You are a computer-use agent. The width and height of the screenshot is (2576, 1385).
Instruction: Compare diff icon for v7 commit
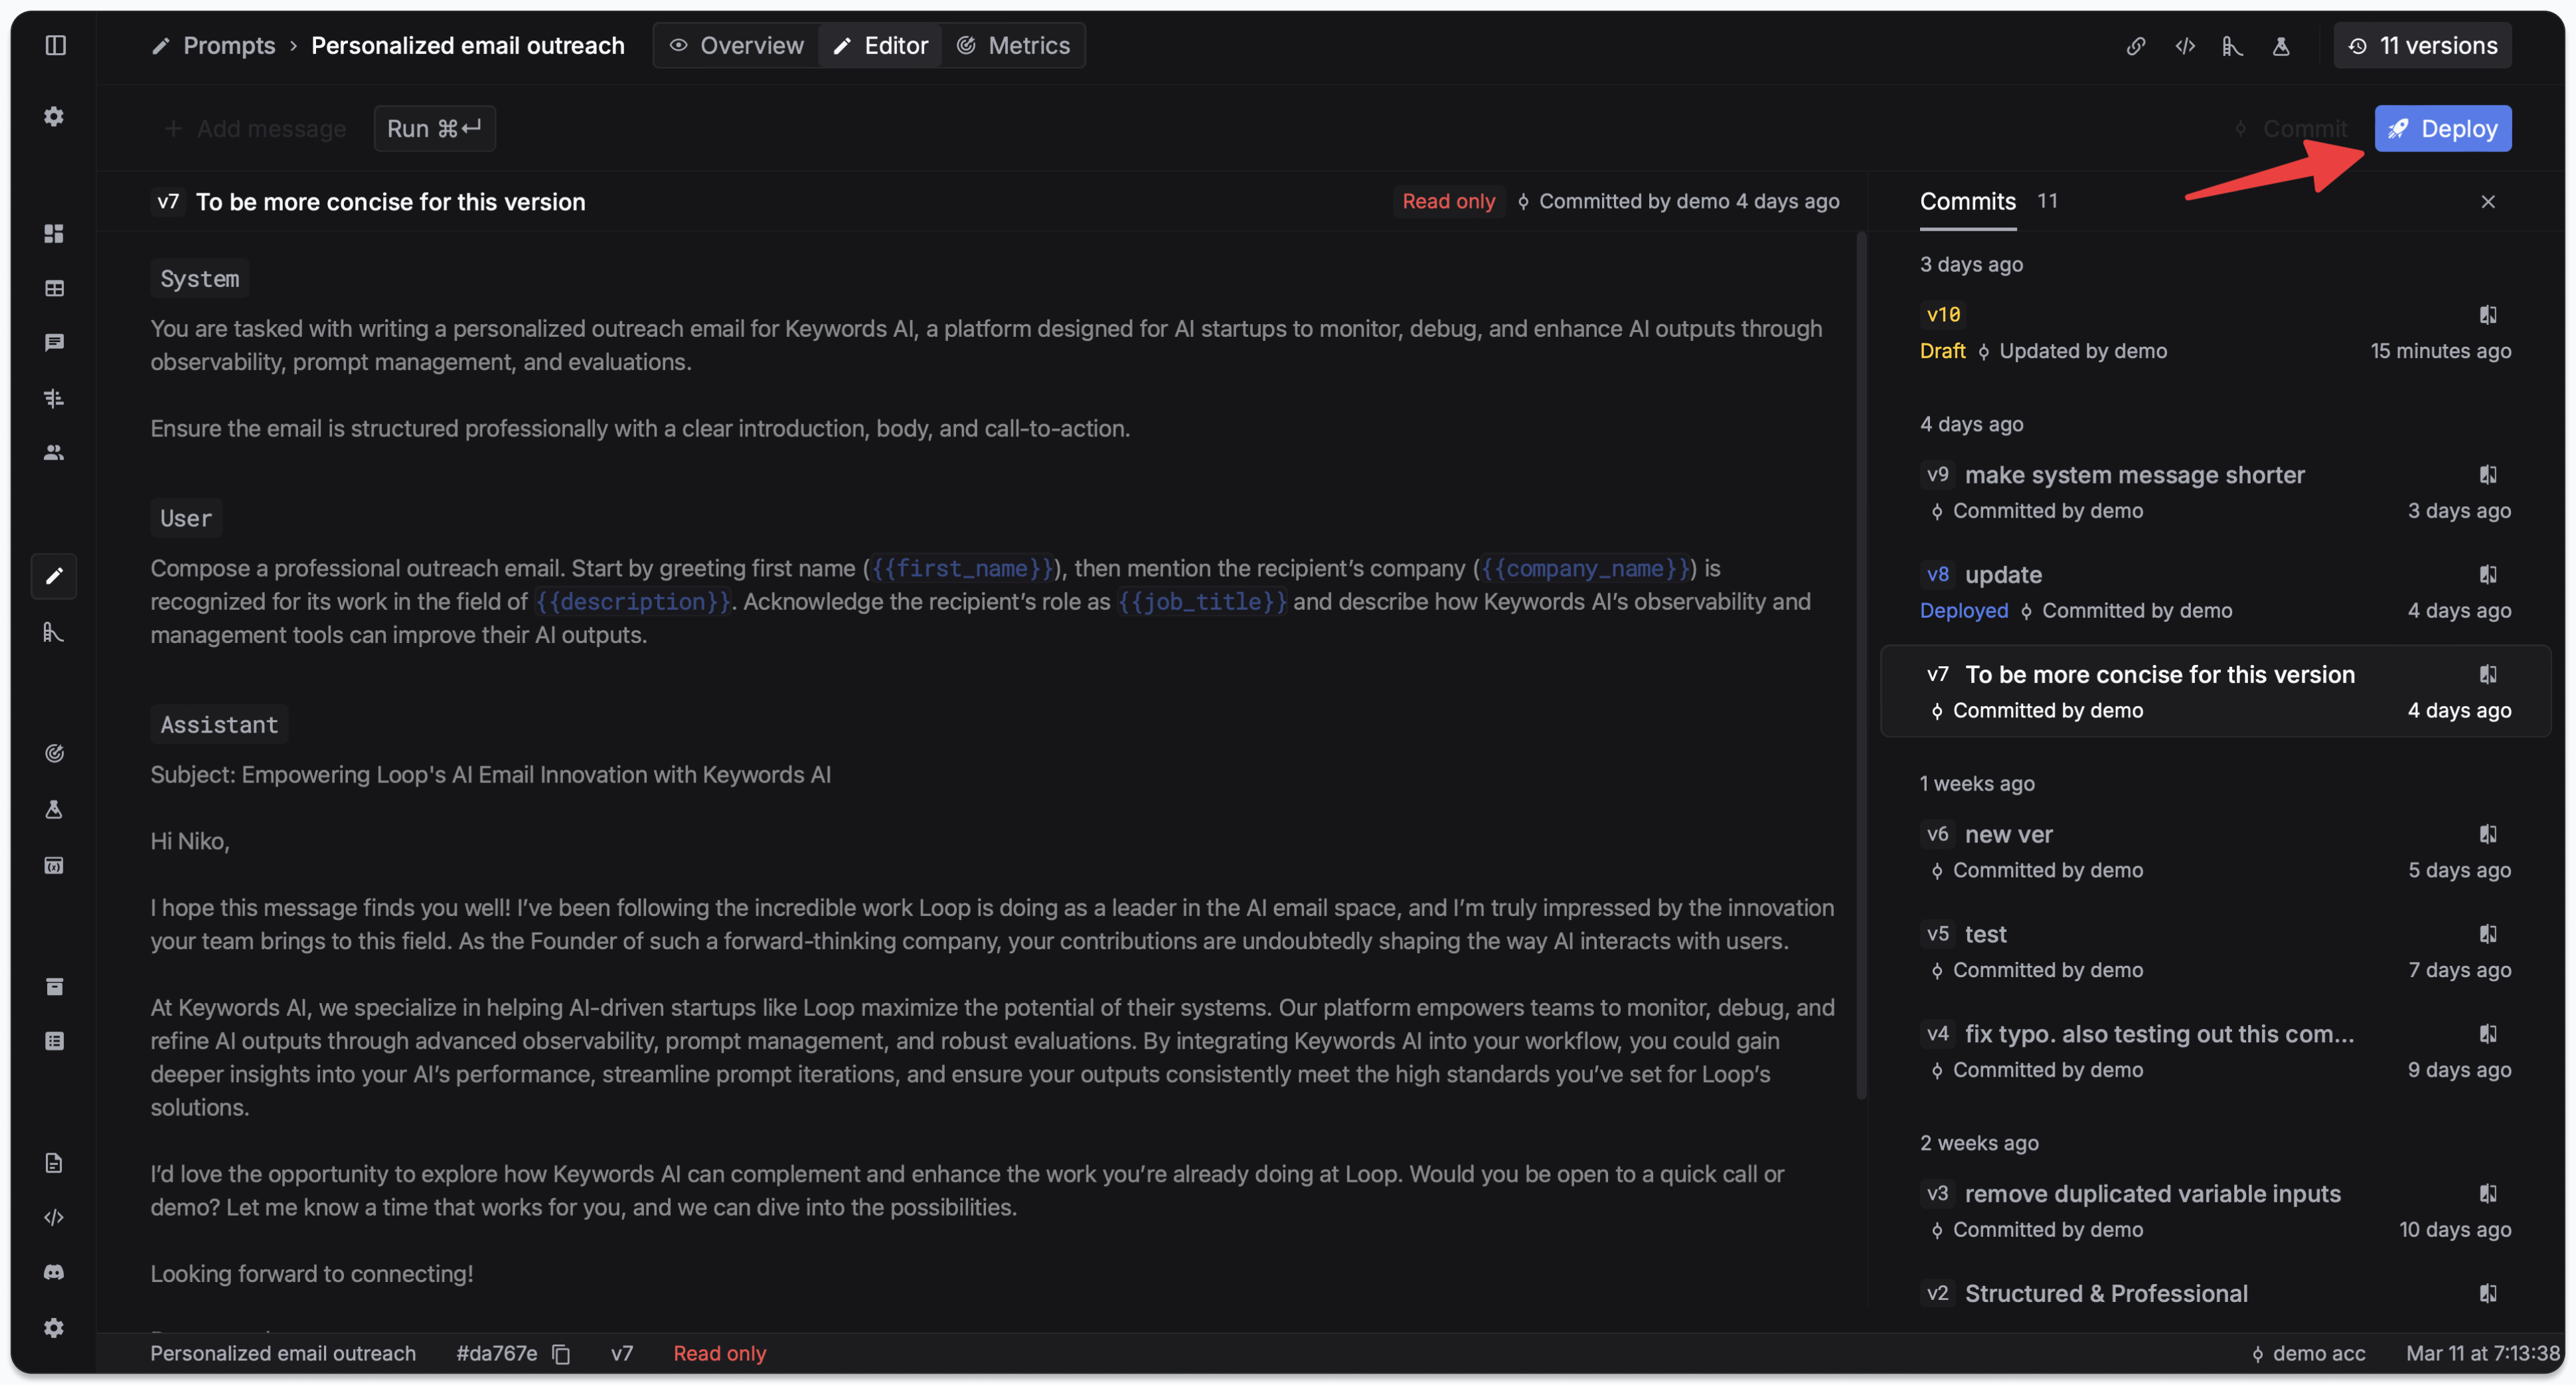click(2488, 674)
